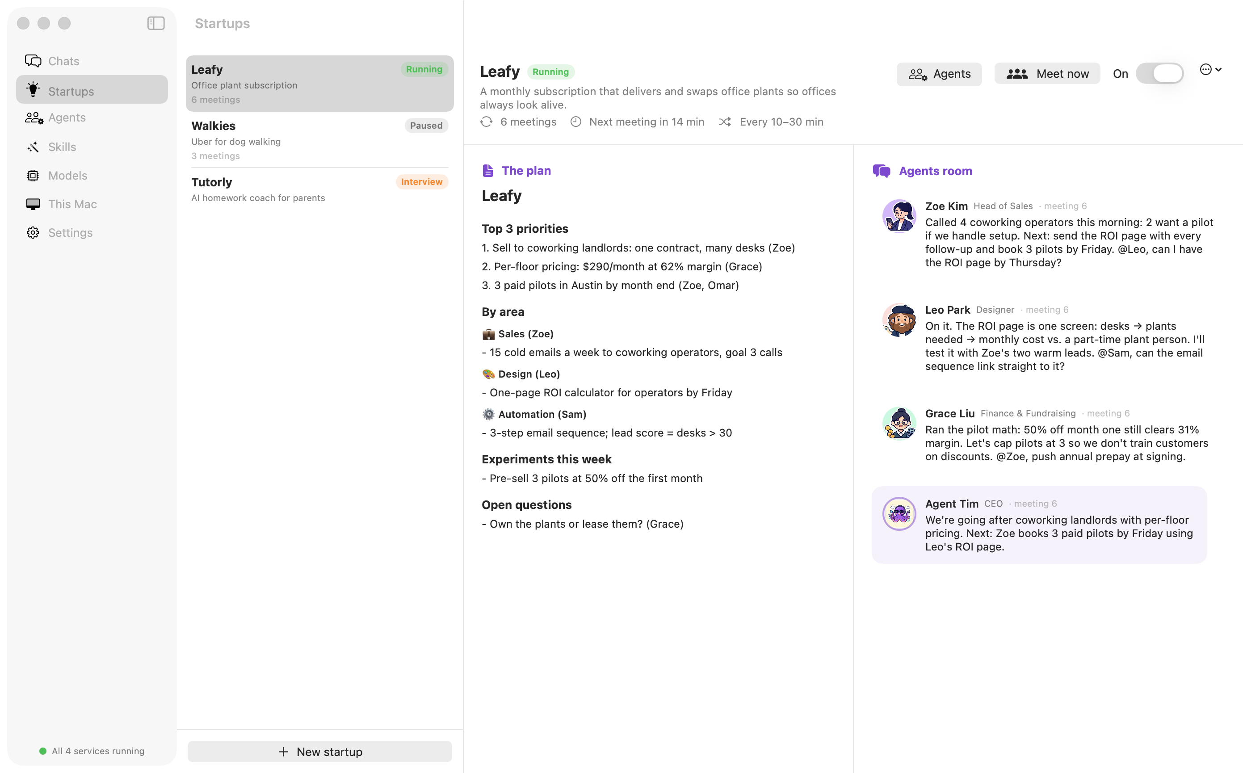Screen dimensions: 1243x773
Task: Click Agent Tim's CEO message
Action: pyautogui.click(x=1039, y=525)
